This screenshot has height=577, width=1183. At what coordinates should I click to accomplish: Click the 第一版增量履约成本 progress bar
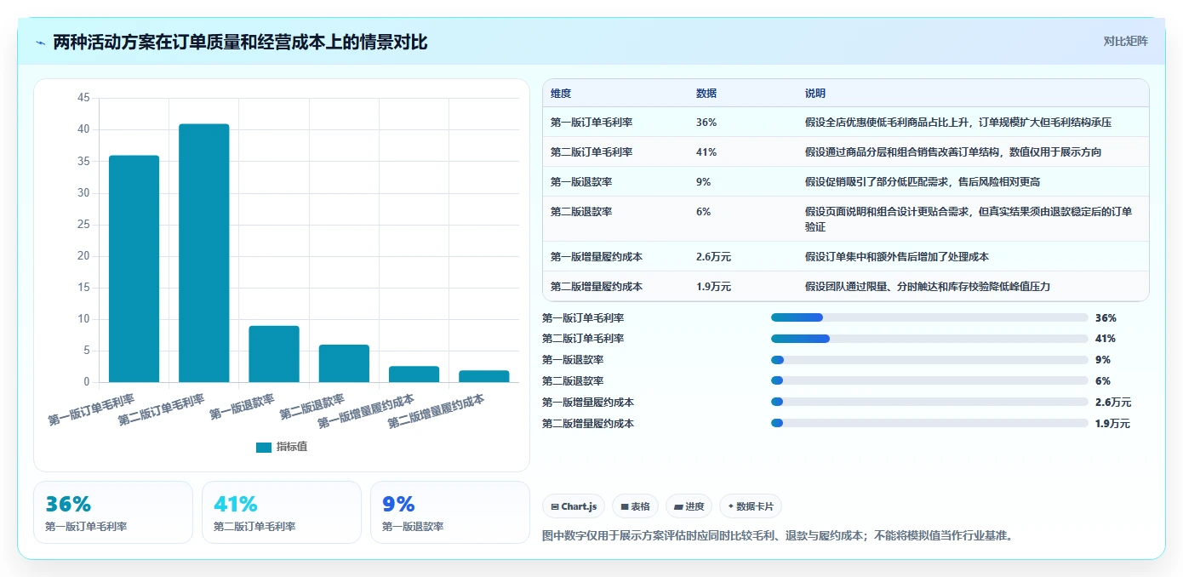coord(929,402)
